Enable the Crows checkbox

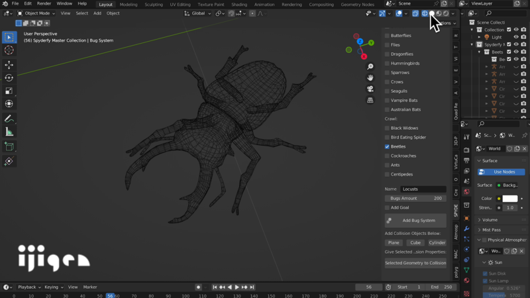coord(387,81)
